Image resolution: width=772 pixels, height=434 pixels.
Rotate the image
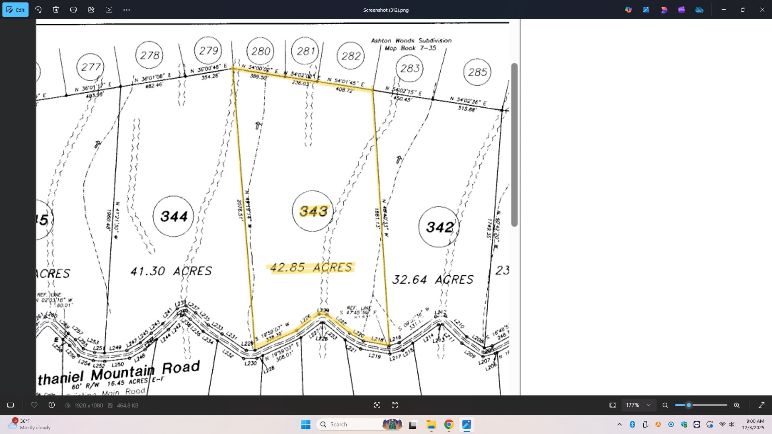point(38,10)
